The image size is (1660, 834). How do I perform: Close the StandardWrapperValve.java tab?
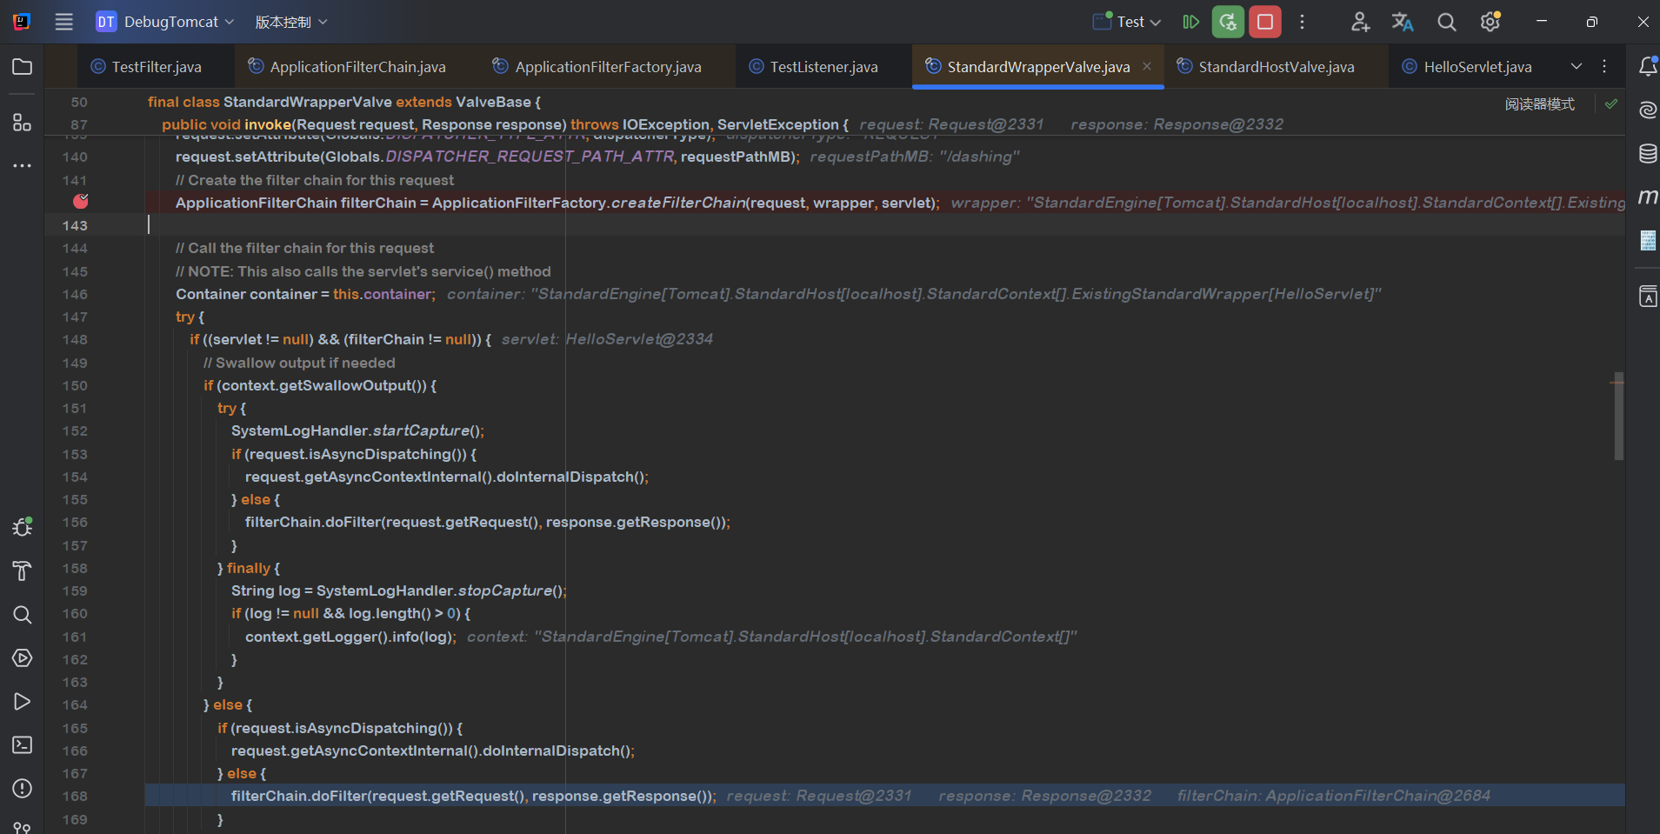[1147, 67]
